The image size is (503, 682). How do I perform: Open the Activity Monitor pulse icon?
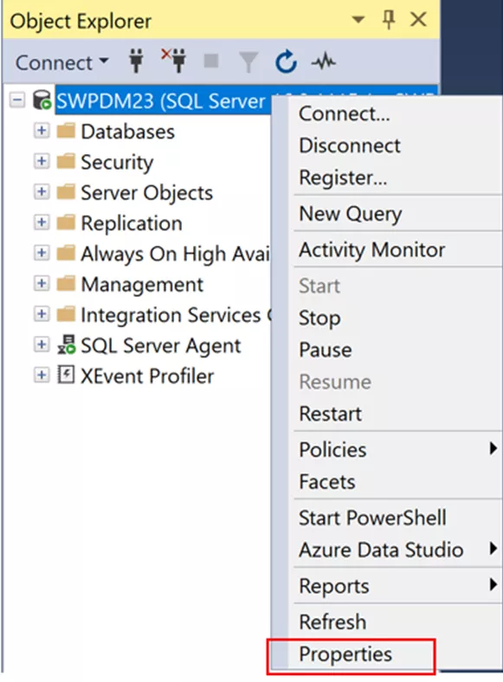pyautogui.click(x=323, y=61)
